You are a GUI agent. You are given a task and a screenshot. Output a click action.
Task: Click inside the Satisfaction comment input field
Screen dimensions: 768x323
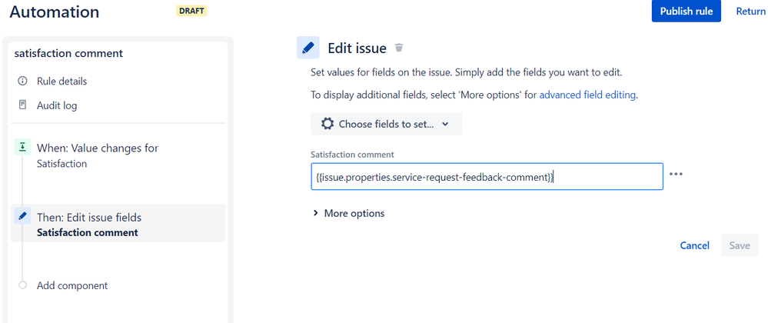tap(487, 176)
